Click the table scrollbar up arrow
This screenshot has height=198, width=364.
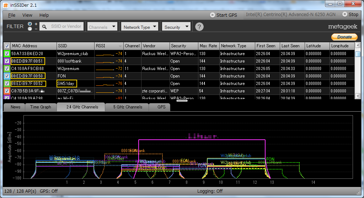pyautogui.click(x=358, y=45)
